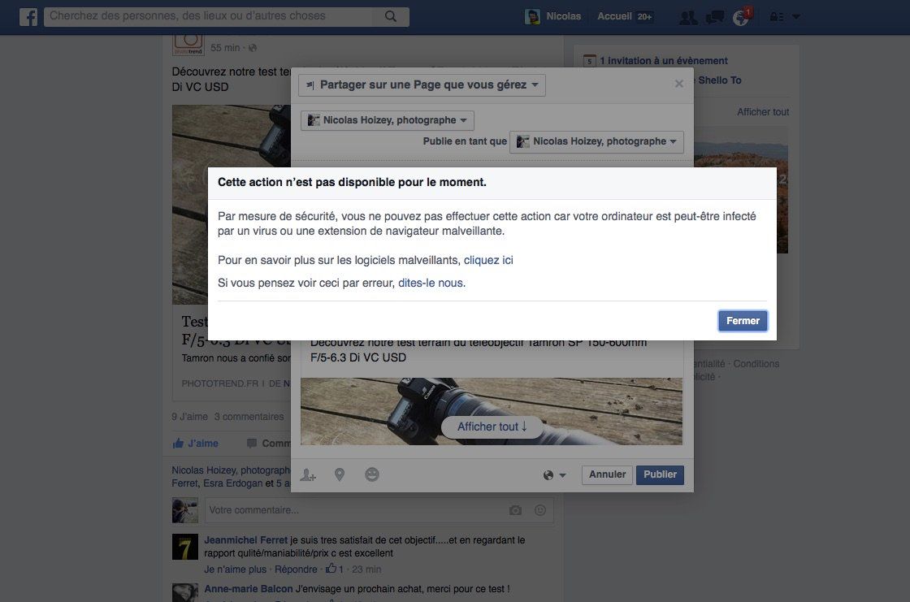
Task: Click the emoji feeling icon in share dialog
Action: (x=372, y=475)
